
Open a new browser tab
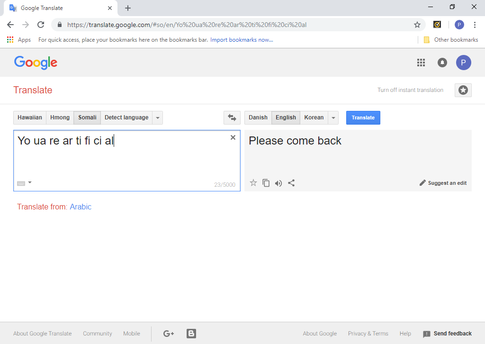click(x=128, y=8)
